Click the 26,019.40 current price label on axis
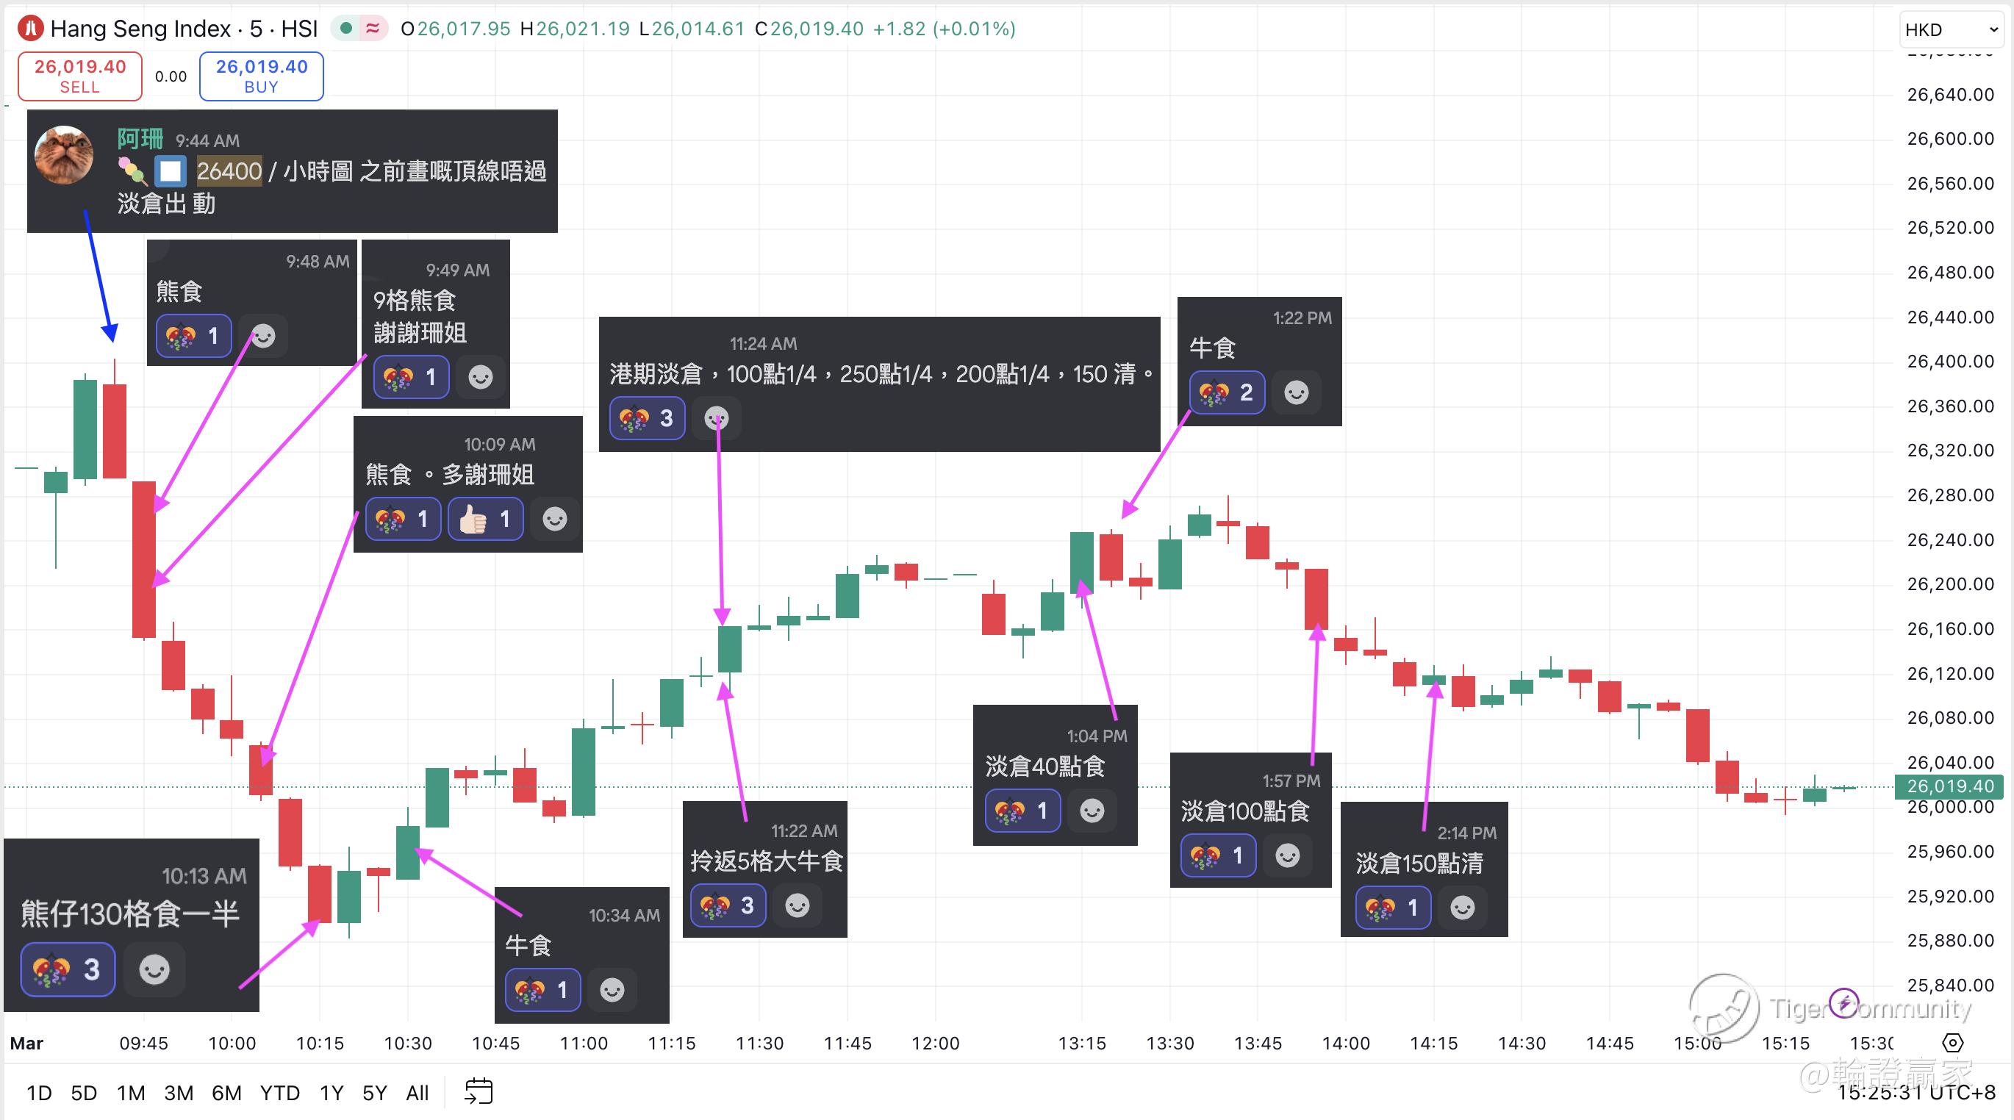Viewport: 2014px width, 1120px height. 1949,786
